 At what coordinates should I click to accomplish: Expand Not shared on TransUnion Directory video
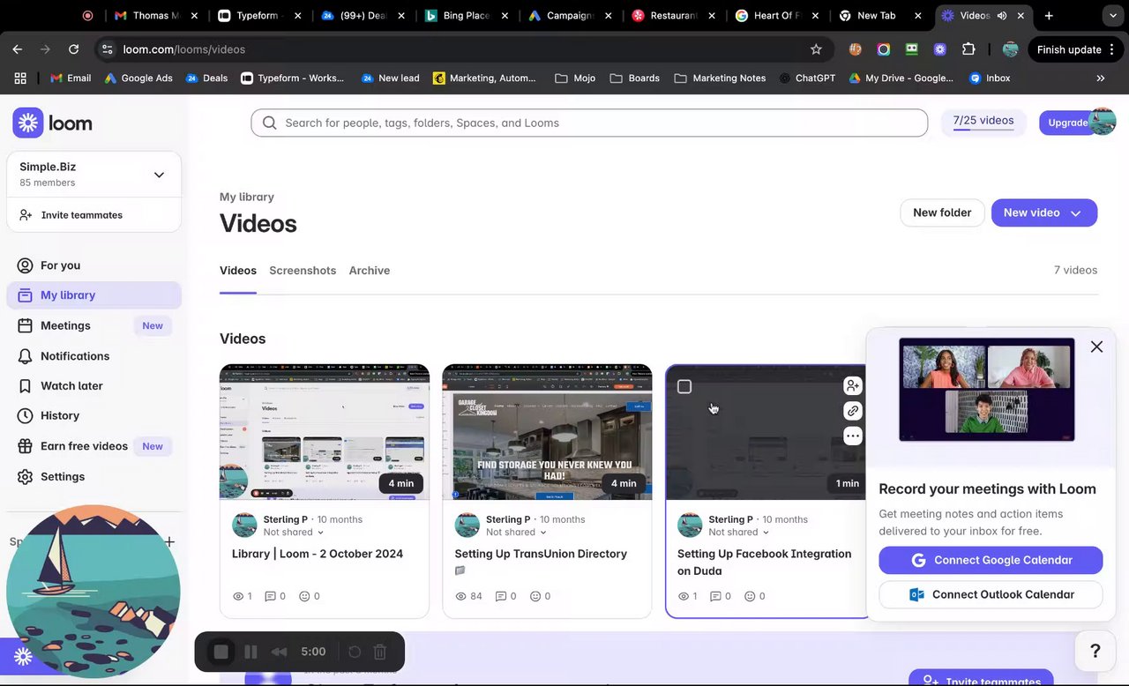tap(516, 533)
